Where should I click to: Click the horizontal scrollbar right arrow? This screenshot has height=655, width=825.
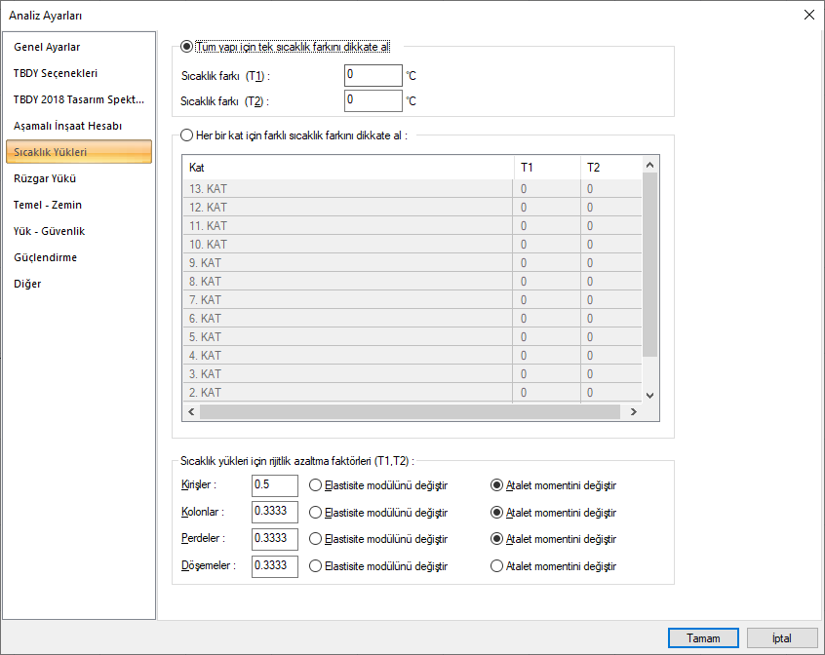[633, 412]
